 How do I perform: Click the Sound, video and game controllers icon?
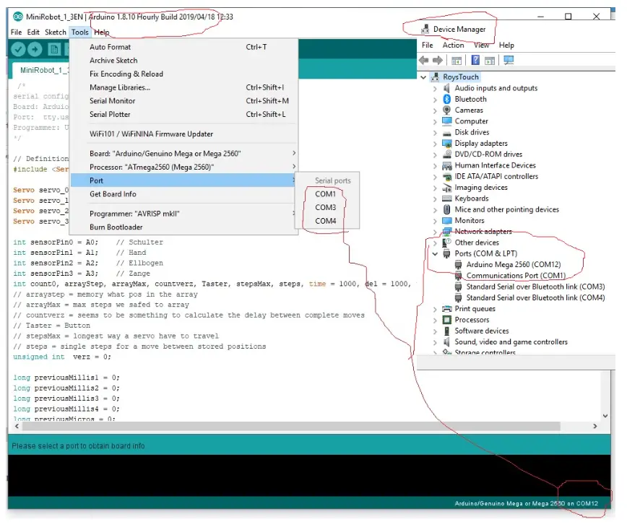[x=447, y=342]
